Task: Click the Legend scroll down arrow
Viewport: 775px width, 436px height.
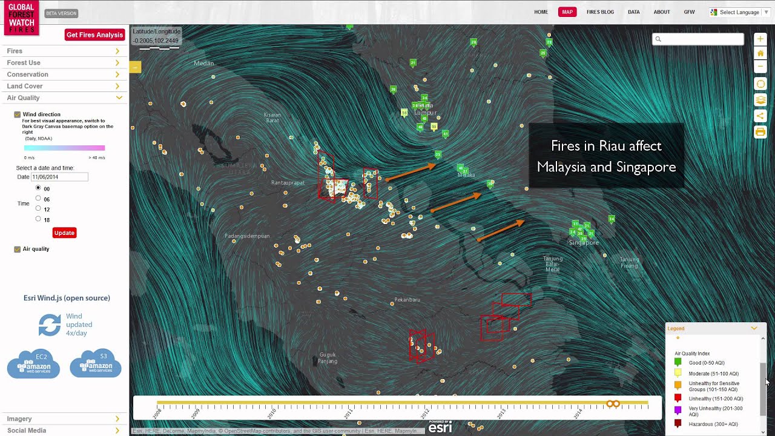Action: click(x=763, y=432)
